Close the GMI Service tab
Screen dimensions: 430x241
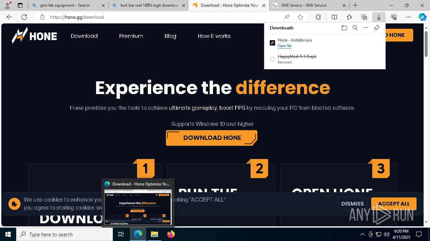tap(344, 5)
